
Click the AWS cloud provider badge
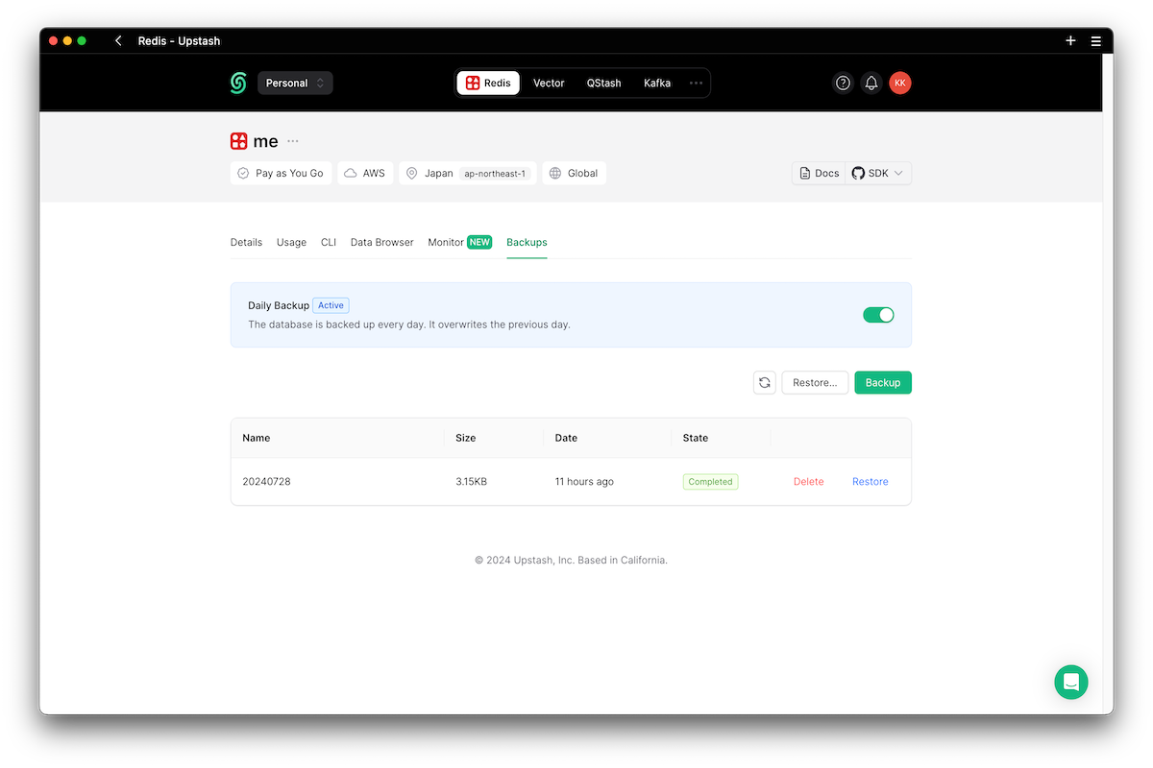coord(365,173)
